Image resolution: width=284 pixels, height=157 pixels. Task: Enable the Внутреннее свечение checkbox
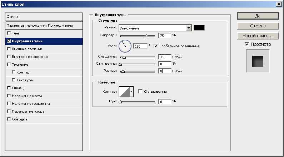click(9, 57)
